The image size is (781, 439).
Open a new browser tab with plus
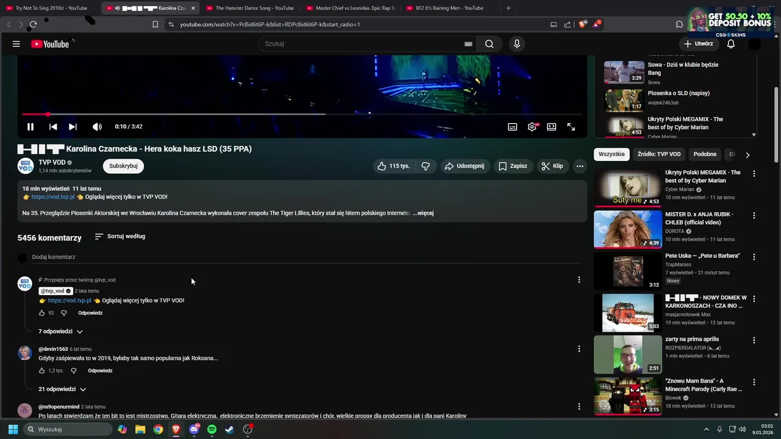point(508,8)
